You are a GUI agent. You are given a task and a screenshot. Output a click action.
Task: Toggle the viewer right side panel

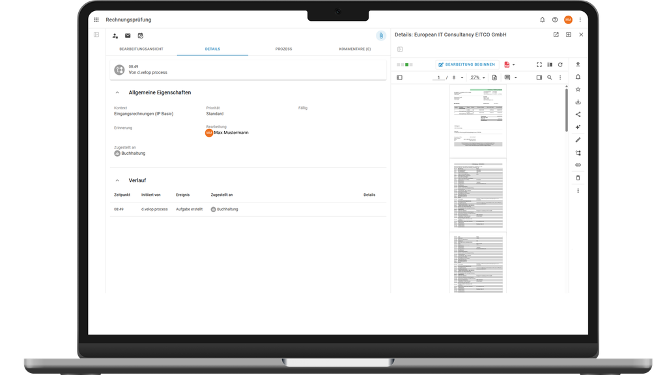pos(539,77)
